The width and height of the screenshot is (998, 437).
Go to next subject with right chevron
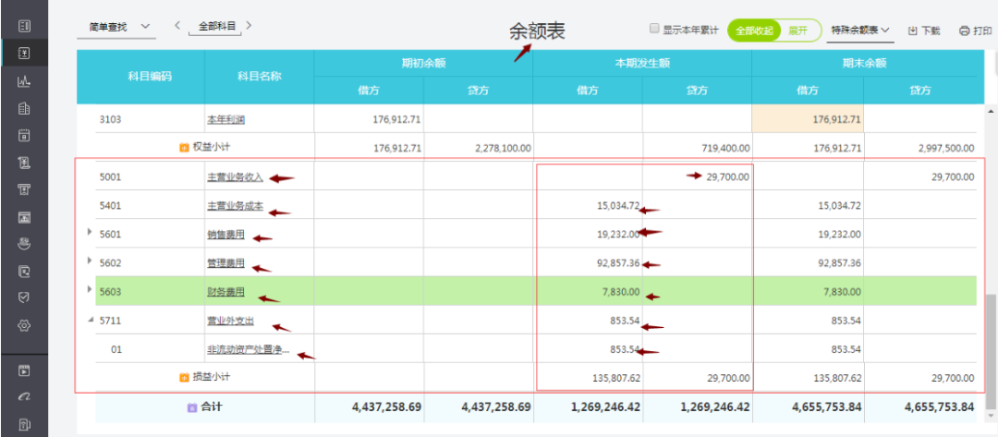click(x=249, y=26)
